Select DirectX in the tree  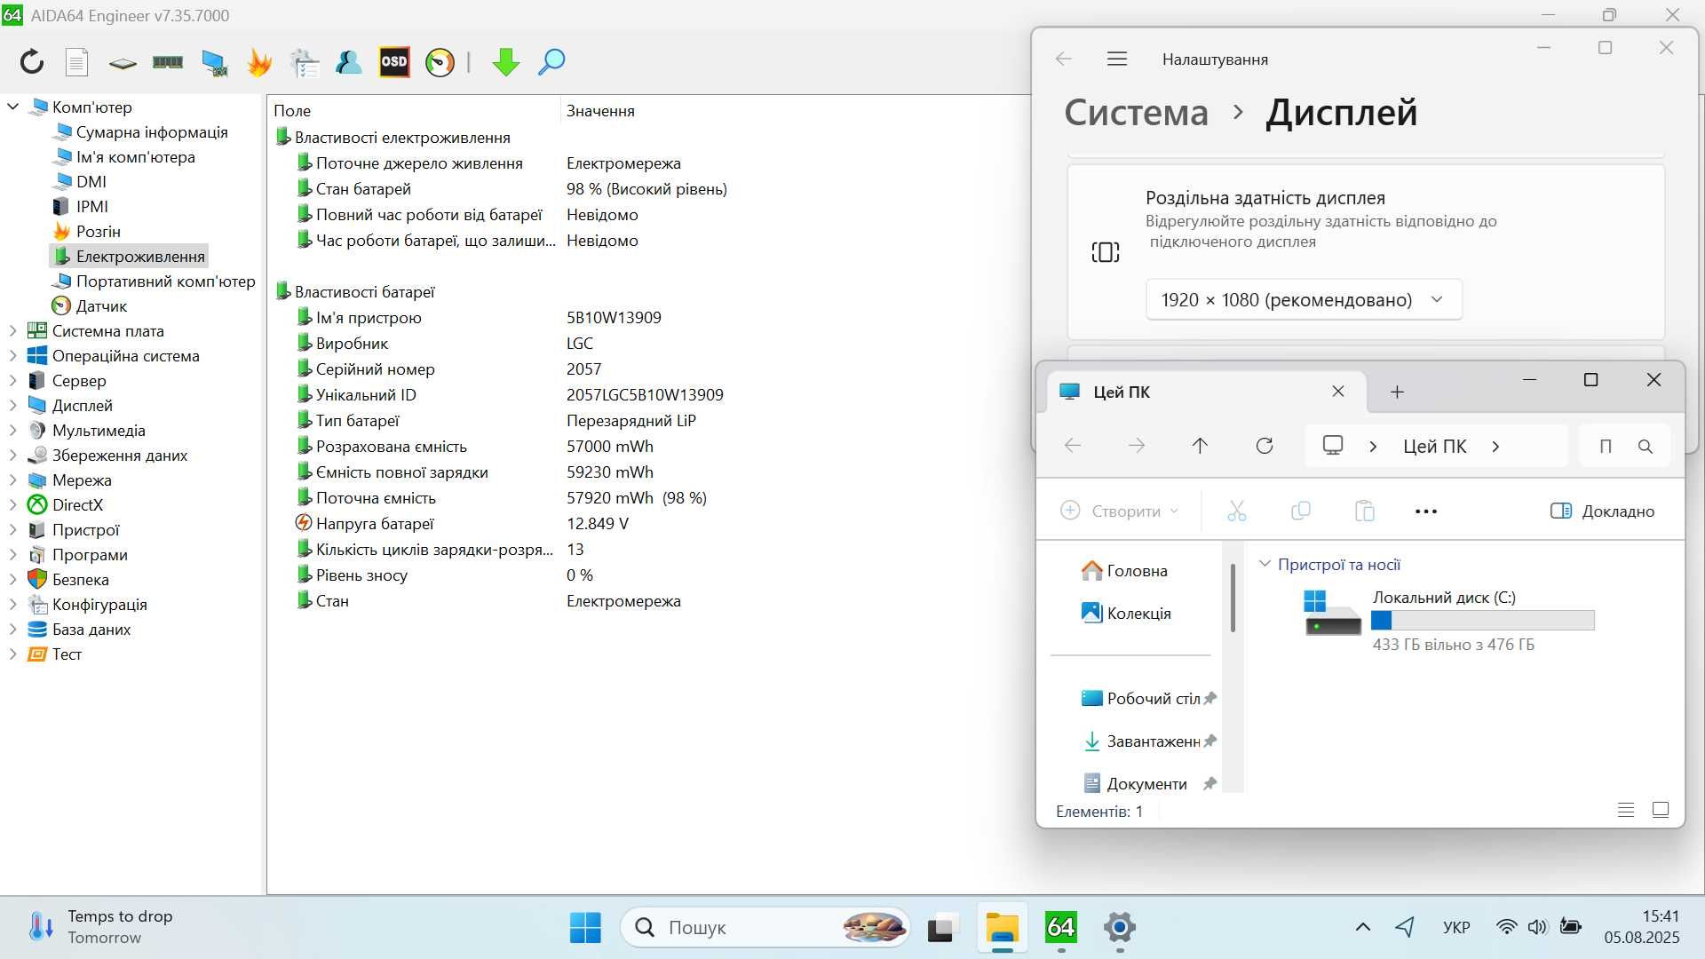[77, 504]
